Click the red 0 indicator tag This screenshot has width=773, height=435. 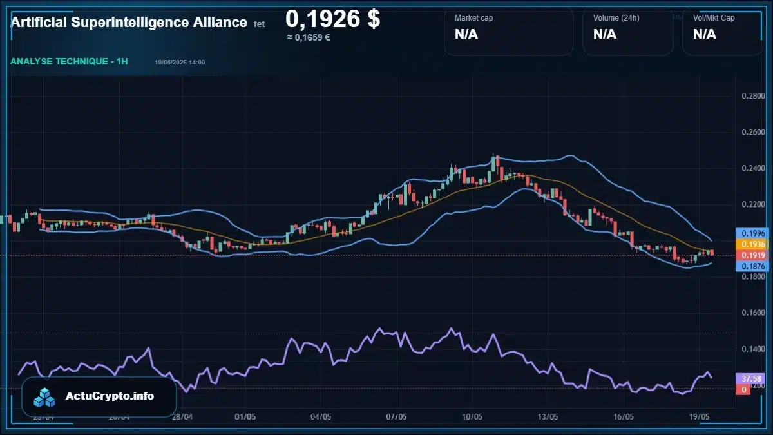743,389
